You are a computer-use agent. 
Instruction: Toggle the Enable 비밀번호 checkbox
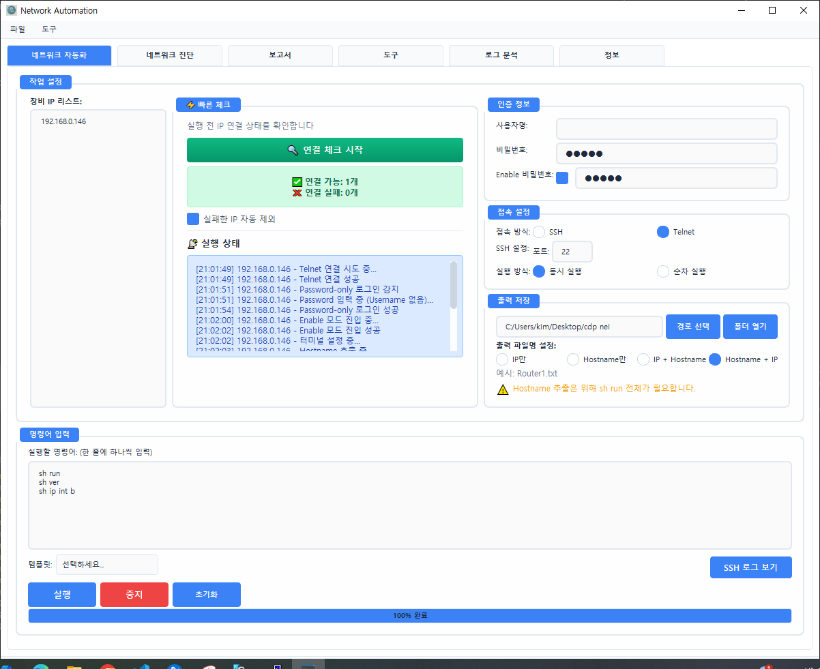pyautogui.click(x=562, y=178)
